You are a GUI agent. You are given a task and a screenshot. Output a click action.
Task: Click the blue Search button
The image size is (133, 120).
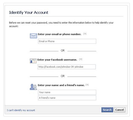[107, 110]
